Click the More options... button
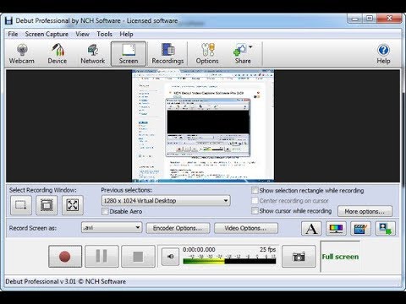Viewport: 406px width, 304px height. (365, 211)
